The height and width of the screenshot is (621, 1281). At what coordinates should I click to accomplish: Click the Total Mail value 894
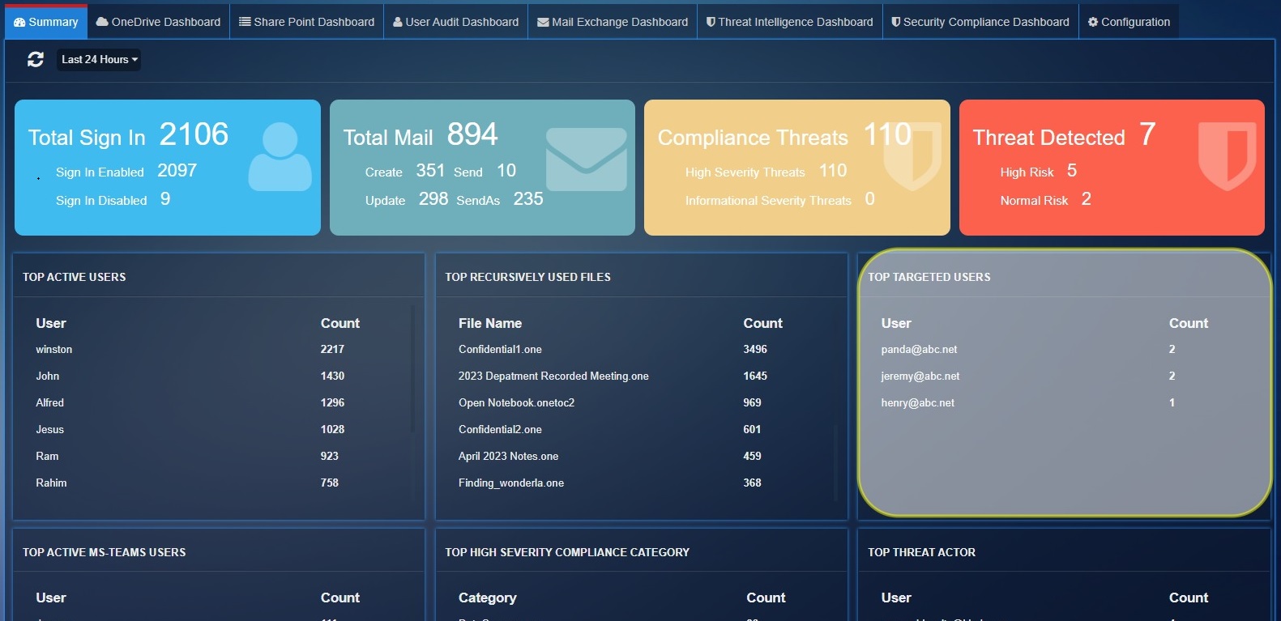pyautogui.click(x=472, y=134)
